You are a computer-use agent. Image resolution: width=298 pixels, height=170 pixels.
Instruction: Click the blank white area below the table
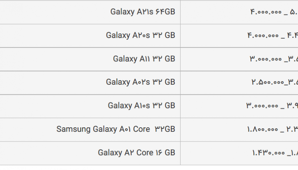pyautogui.click(x=149, y=168)
